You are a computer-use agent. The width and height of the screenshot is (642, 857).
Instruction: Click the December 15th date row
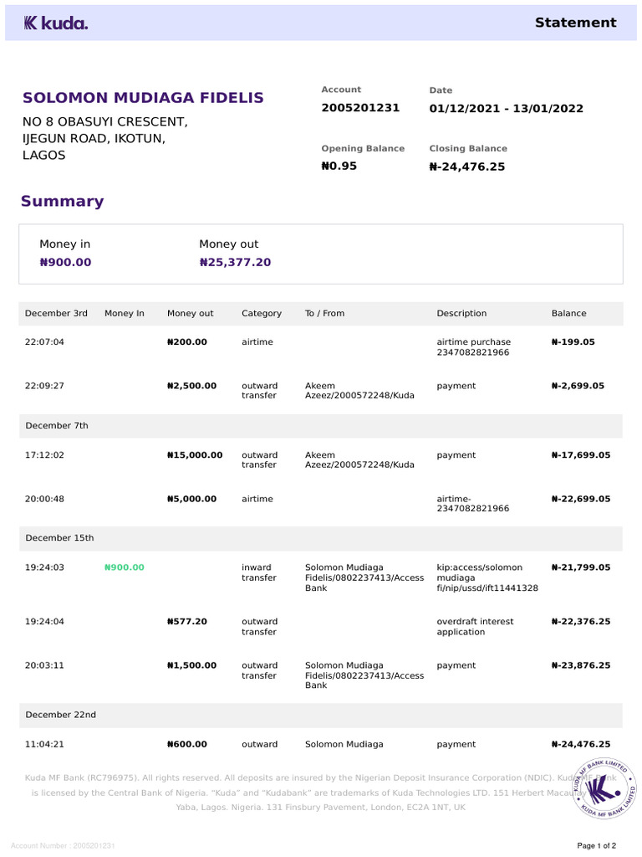pyautogui.click(x=59, y=537)
